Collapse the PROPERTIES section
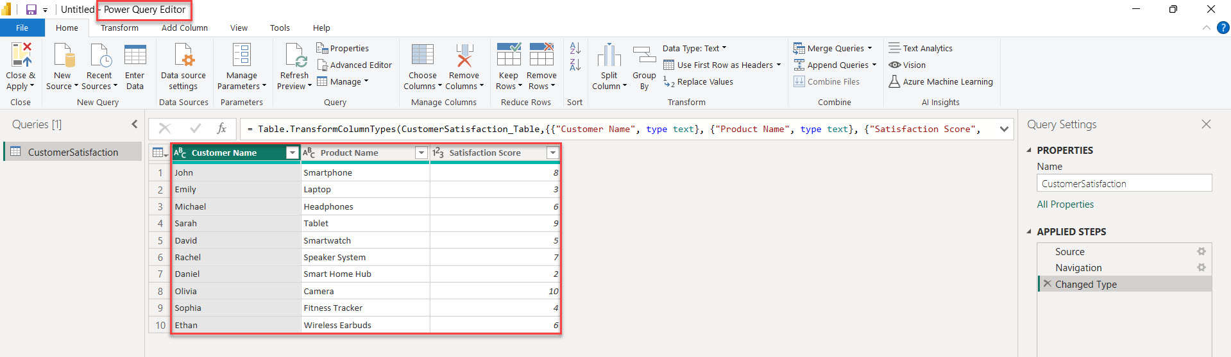This screenshot has height=357, width=1231. pyautogui.click(x=1029, y=150)
